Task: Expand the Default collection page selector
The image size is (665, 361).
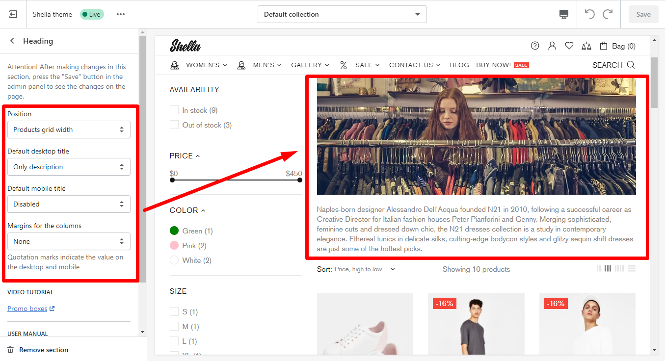Action: pos(342,14)
